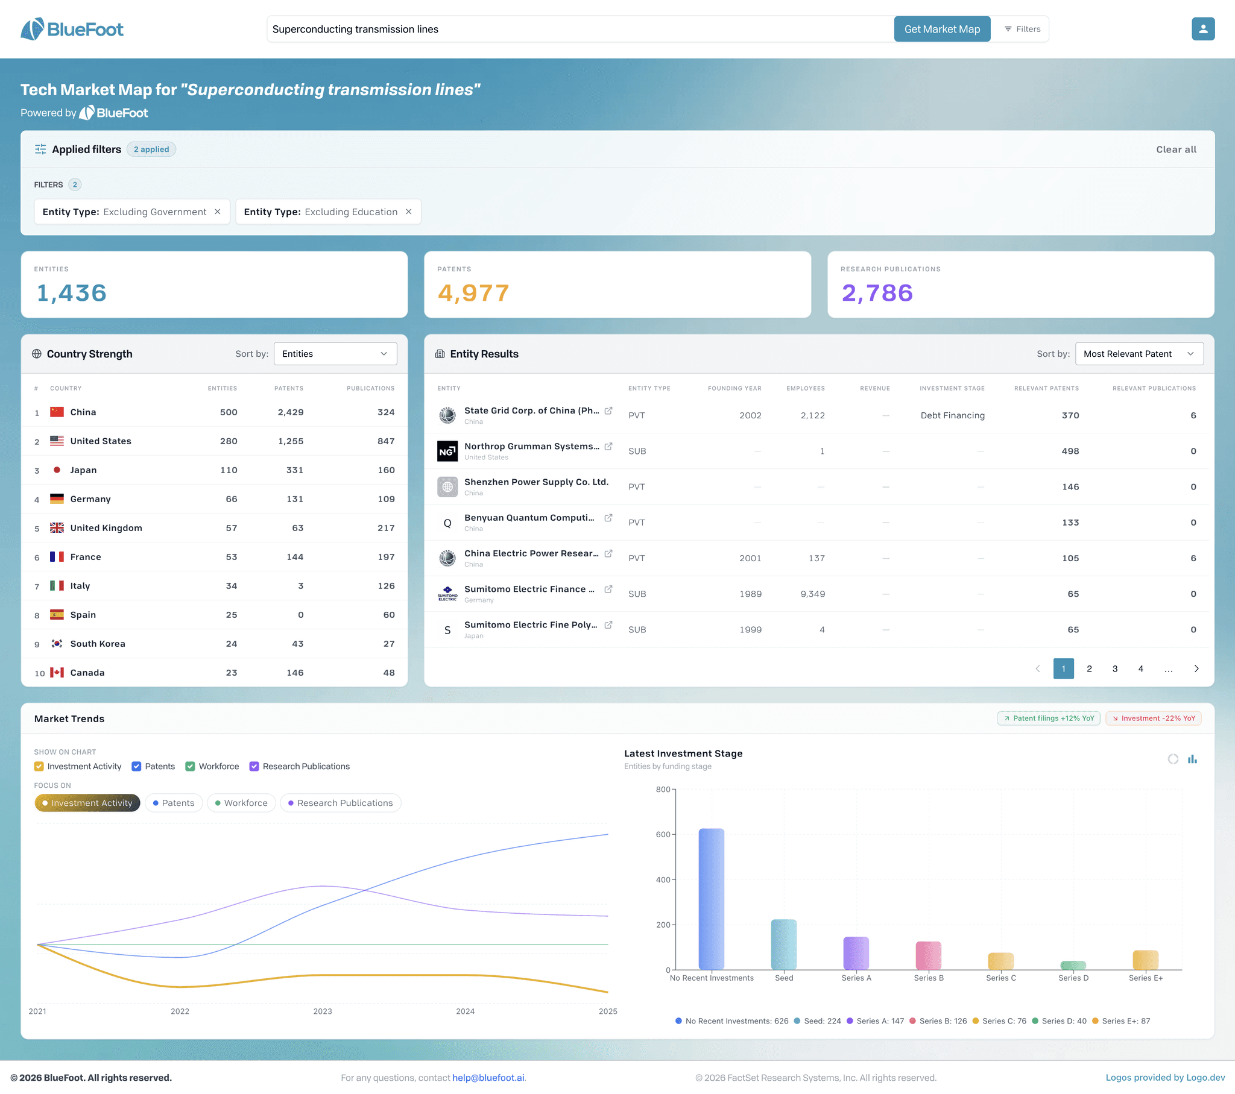
Task: Open external link for Northrop Grumman Systems
Action: point(608,447)
